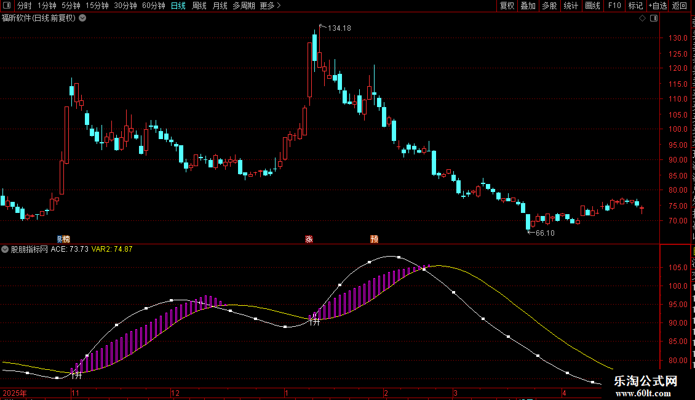The image size is (695, 400).
Task: Open the 统计 statistics tool
Action: pos(571,6)
